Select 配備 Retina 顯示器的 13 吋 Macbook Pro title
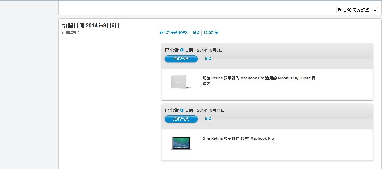382x169 pixels. coord(238,139)
